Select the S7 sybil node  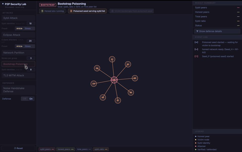[x=118, y=101]
